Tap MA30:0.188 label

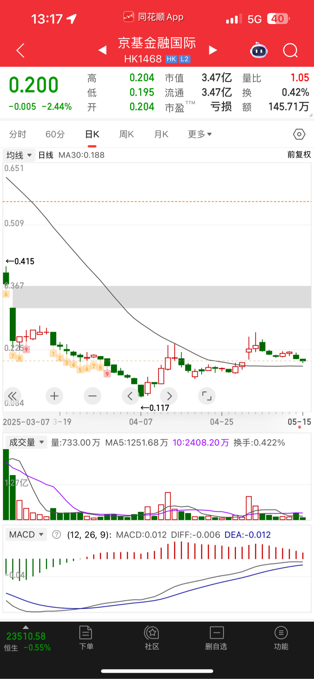coord(81,155)
